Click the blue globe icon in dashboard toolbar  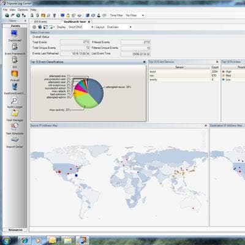[40, 27]
